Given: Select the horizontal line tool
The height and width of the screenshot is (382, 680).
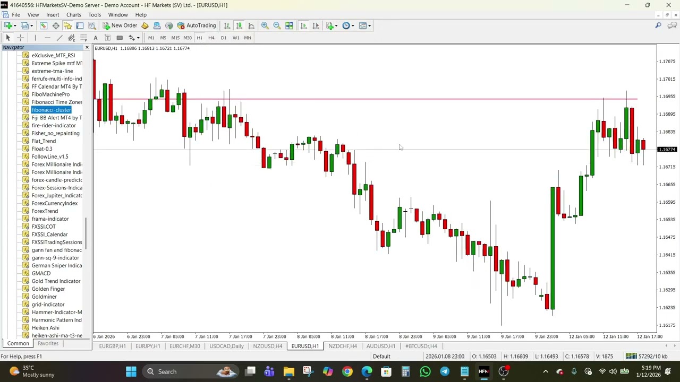Looking at the screenshot, I should (47, 38).
